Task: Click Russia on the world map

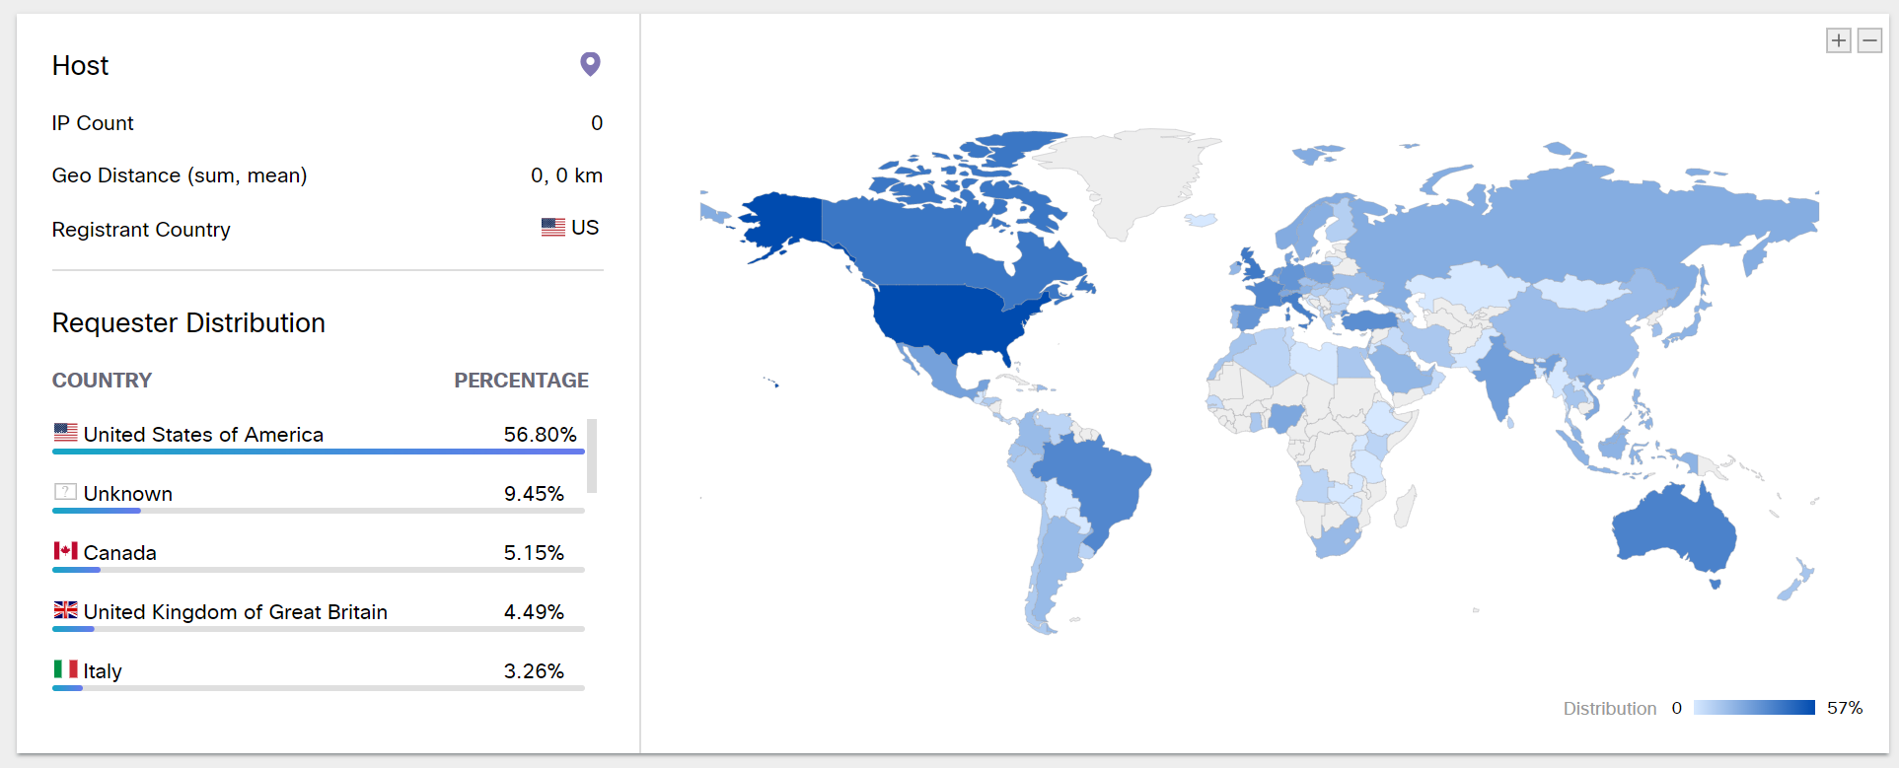Action: click(x=1578, y=227)
